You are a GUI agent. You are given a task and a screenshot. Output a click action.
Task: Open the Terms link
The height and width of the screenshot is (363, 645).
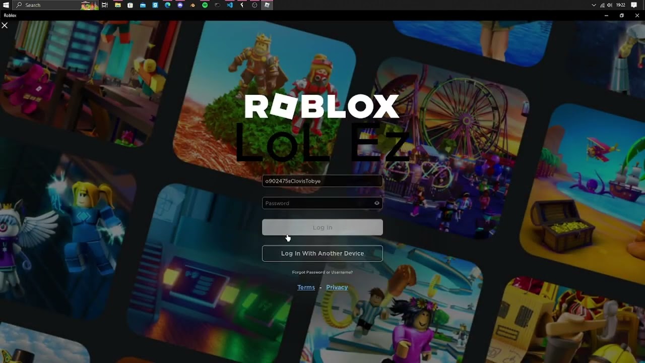[306, 287]
